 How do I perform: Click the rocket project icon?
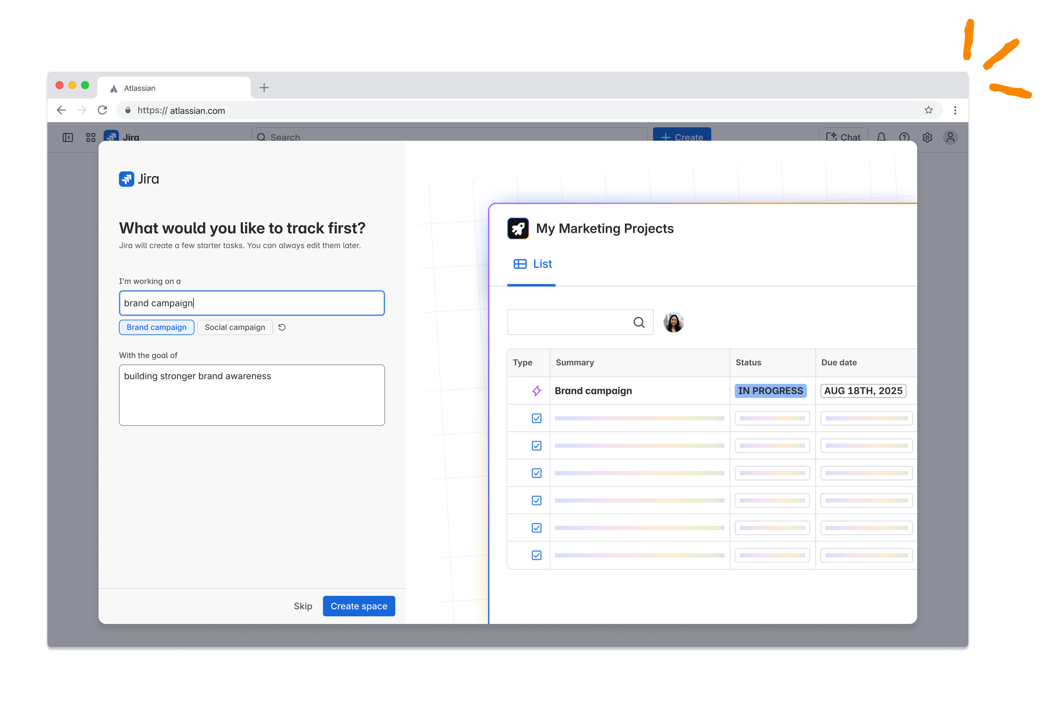pyautogui.click(x=518, y=229)
